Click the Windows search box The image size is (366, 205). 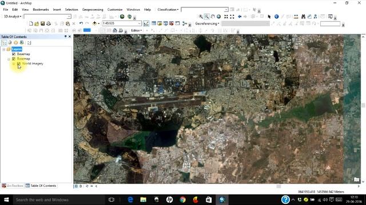pos(58,200)
